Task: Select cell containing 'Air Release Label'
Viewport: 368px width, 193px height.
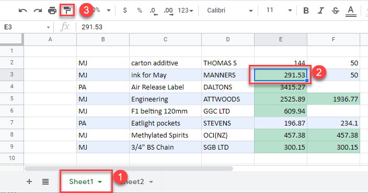Action: (x=165, y=87)
